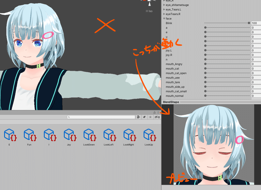Toggle hidden packages visibility showing 8
261x190 pixels.
tap(157, 117)
